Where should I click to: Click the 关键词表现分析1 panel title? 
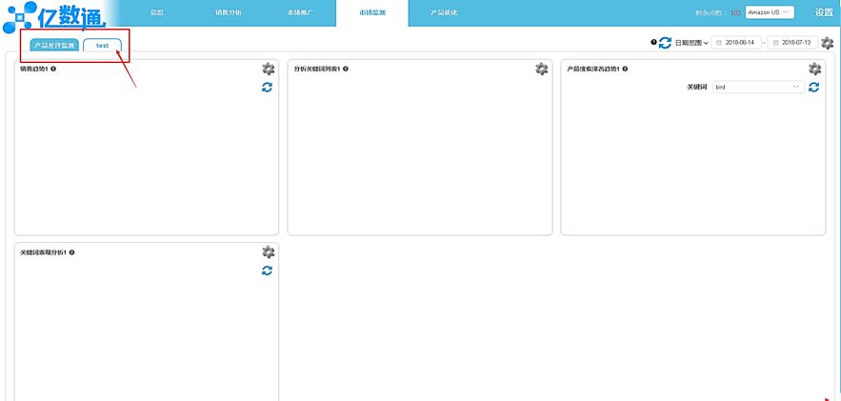(44, 252)
